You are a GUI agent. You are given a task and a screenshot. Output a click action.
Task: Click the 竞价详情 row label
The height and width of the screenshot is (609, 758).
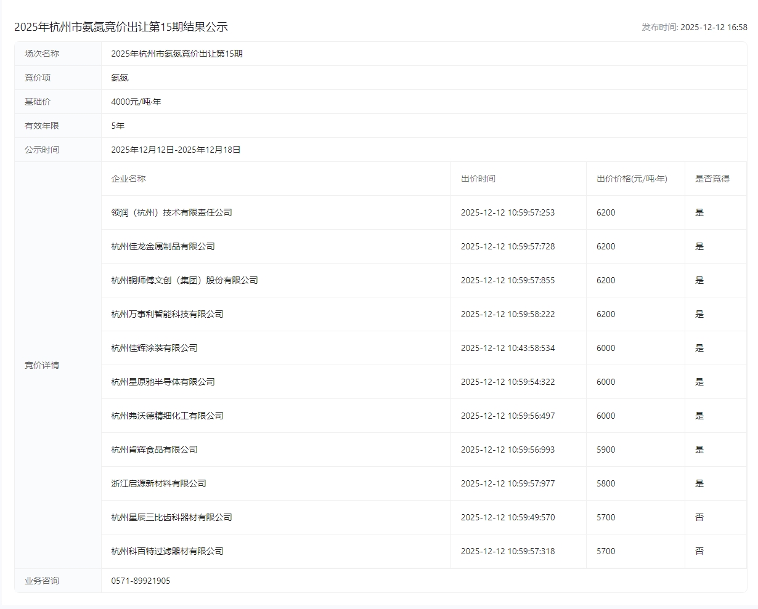click(x=42, y=365)
